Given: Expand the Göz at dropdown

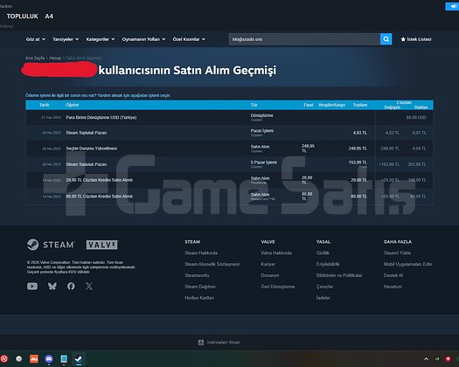Looking at the screenshot, I should (x=36, y=39).
